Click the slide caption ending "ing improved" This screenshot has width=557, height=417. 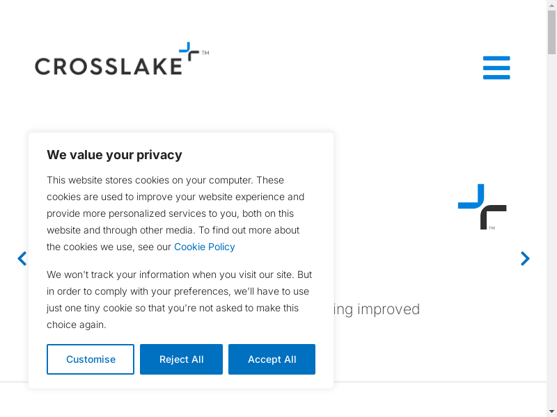(x=376, y=309)
